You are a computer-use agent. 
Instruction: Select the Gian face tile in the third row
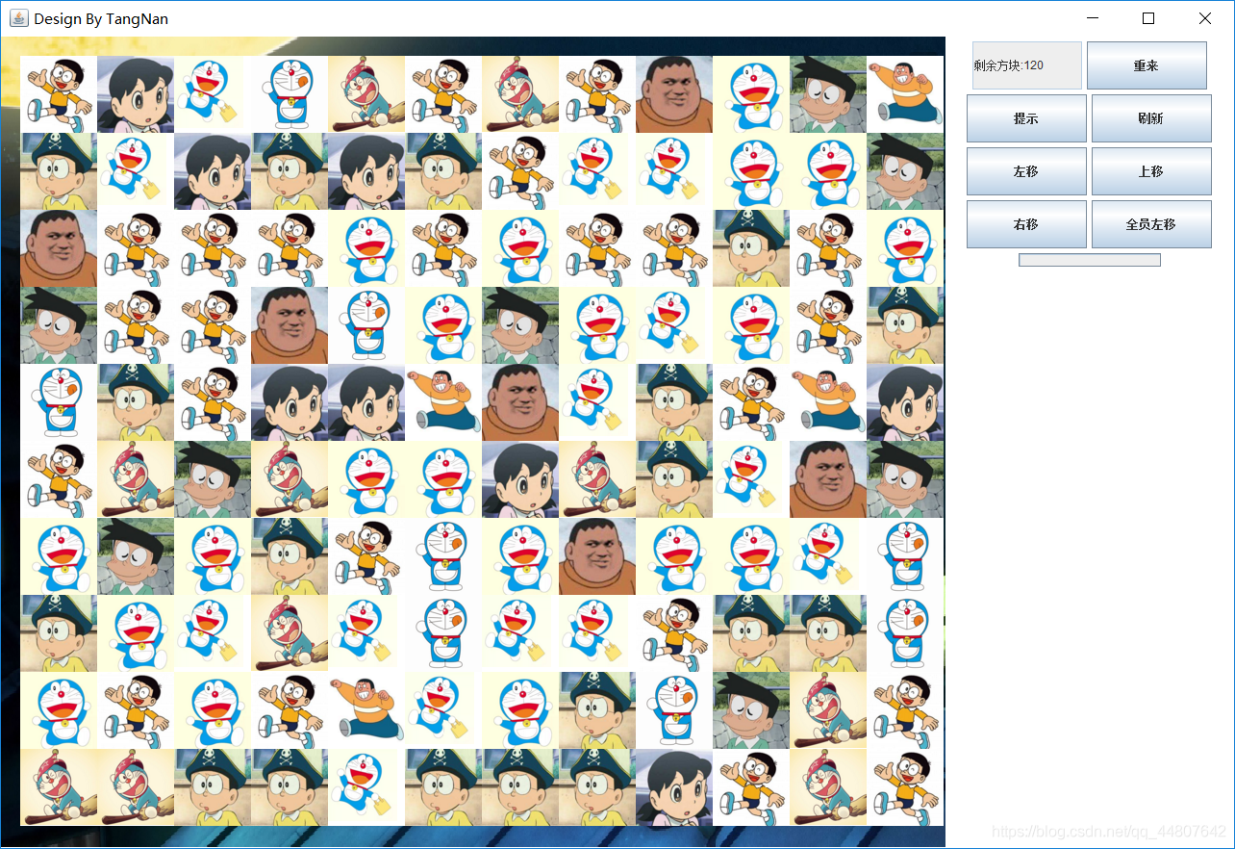(59, 248)
